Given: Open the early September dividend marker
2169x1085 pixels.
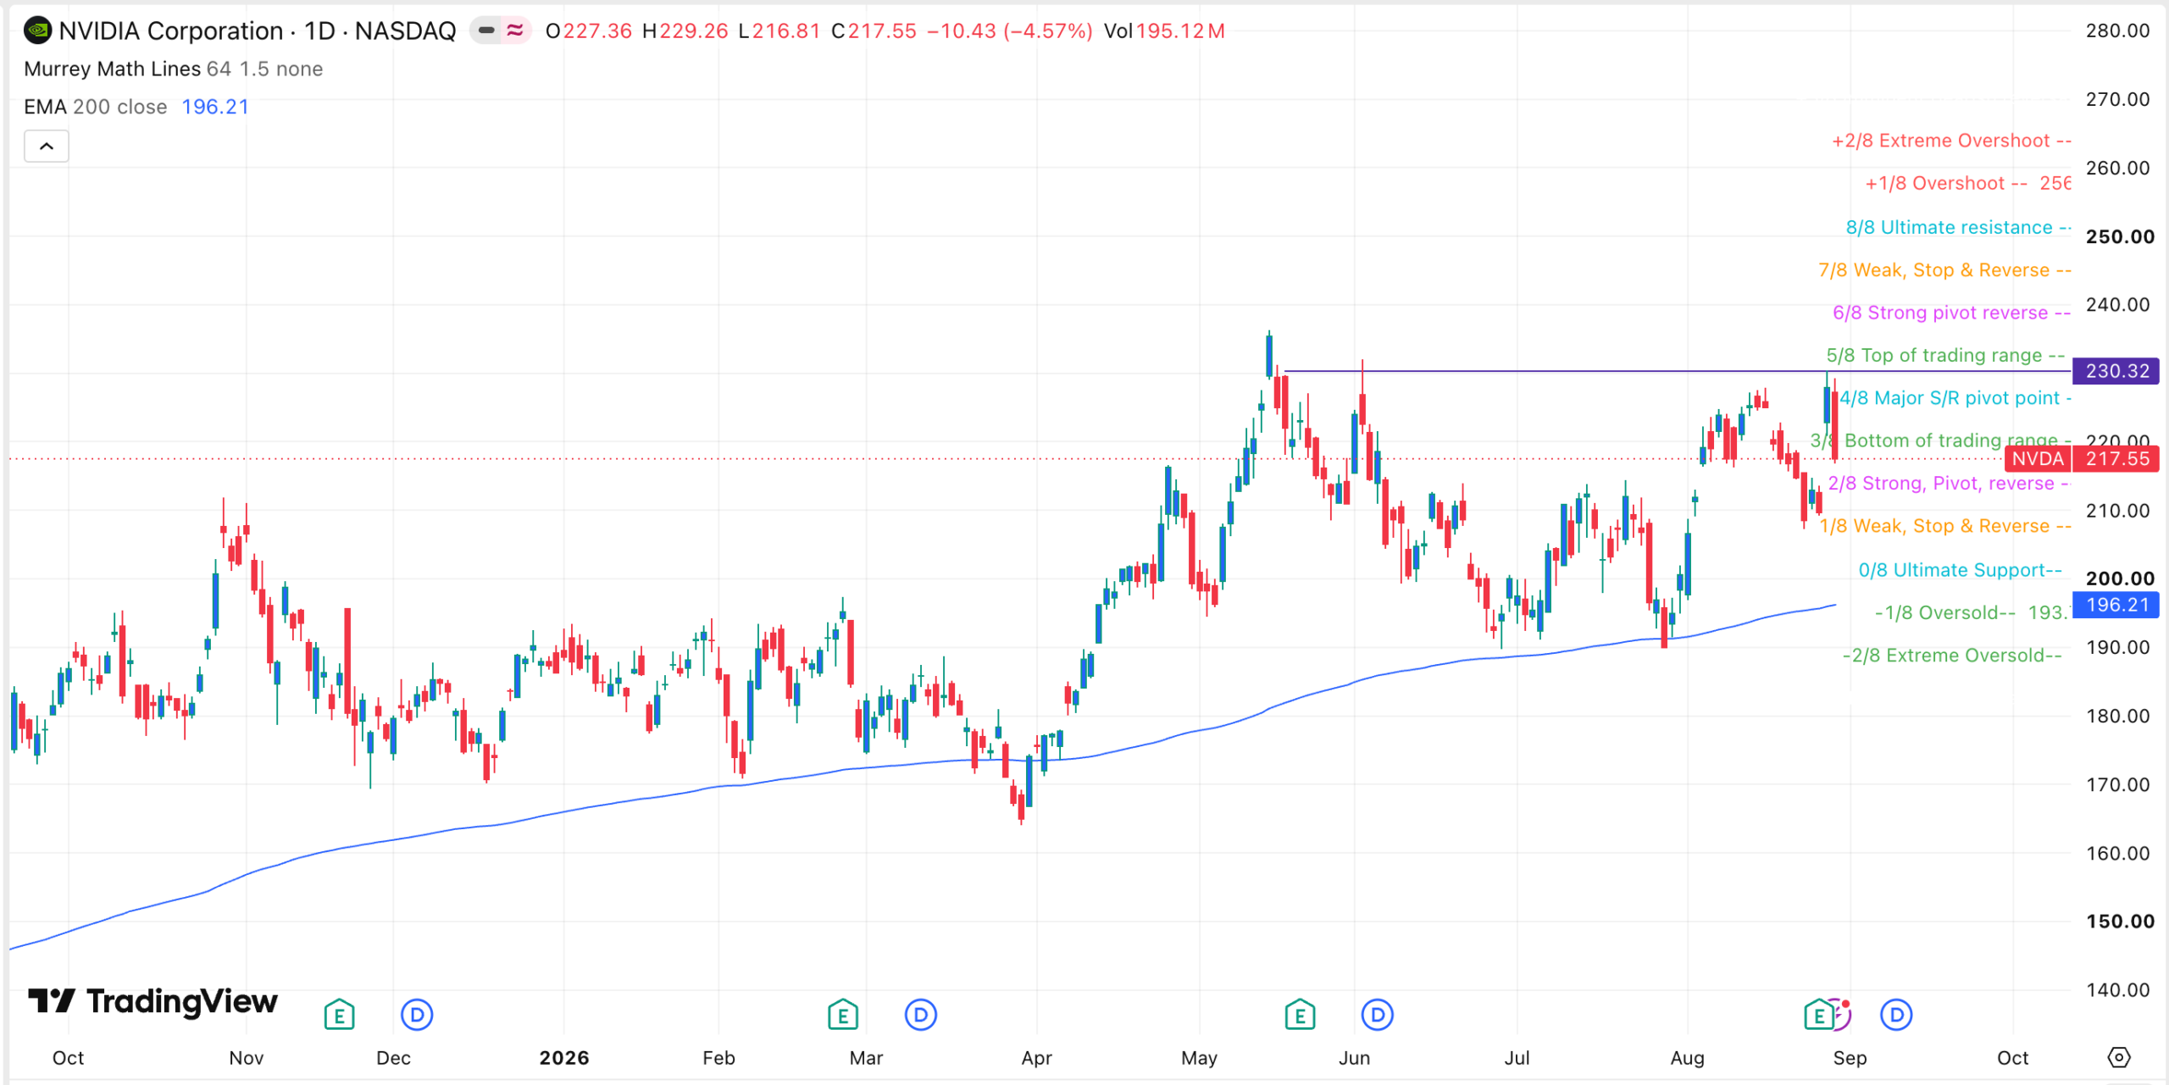Looking at the screenshot, I should tap(1896, 1014).
